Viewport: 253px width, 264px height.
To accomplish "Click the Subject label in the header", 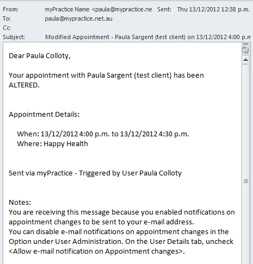I will (14, 37).
